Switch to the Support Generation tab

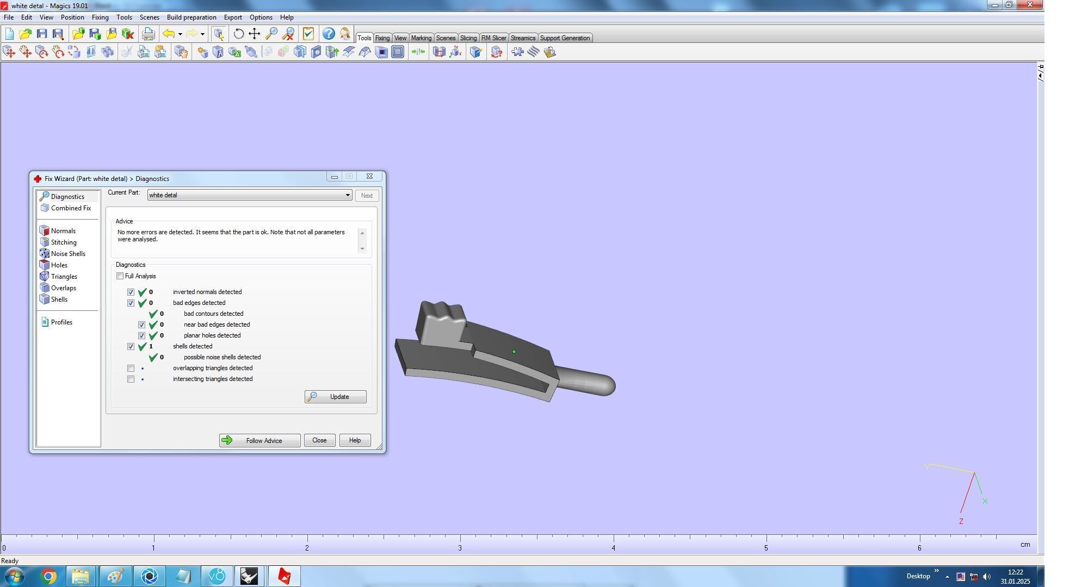tap(564, 38)
